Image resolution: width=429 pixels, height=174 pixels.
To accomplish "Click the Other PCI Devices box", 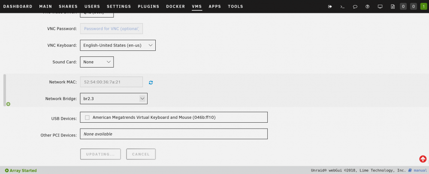I will [174, 134].
